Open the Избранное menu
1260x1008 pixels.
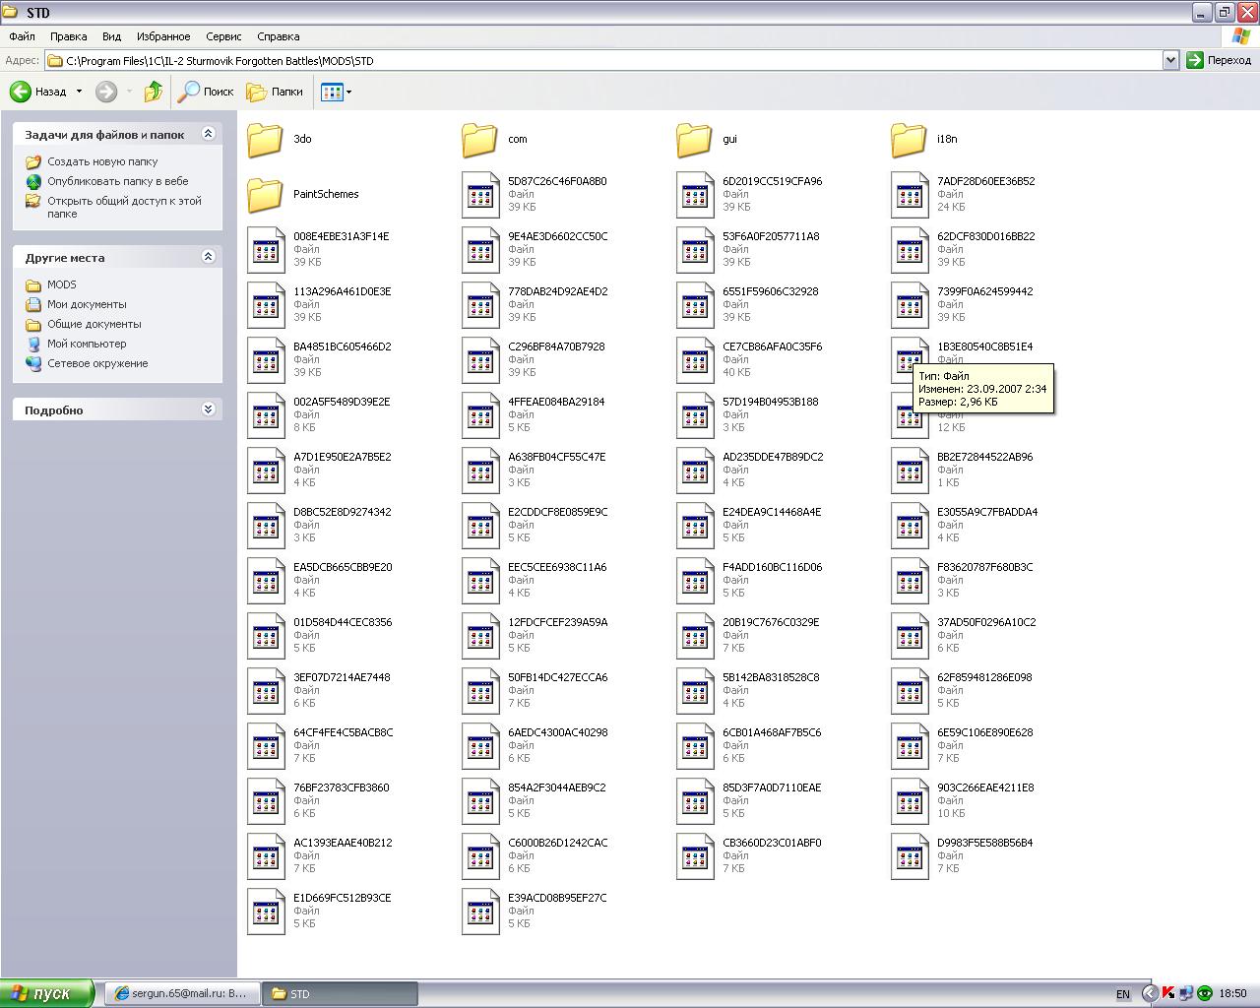tap(163, 36)
